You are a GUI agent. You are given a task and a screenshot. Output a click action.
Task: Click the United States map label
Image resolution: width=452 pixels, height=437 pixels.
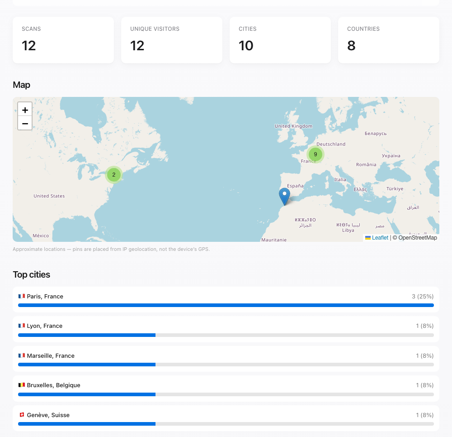coord(49,196)
